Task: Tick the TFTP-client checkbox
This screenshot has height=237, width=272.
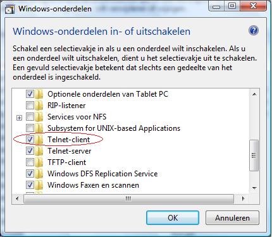Action: pos(30,162)
